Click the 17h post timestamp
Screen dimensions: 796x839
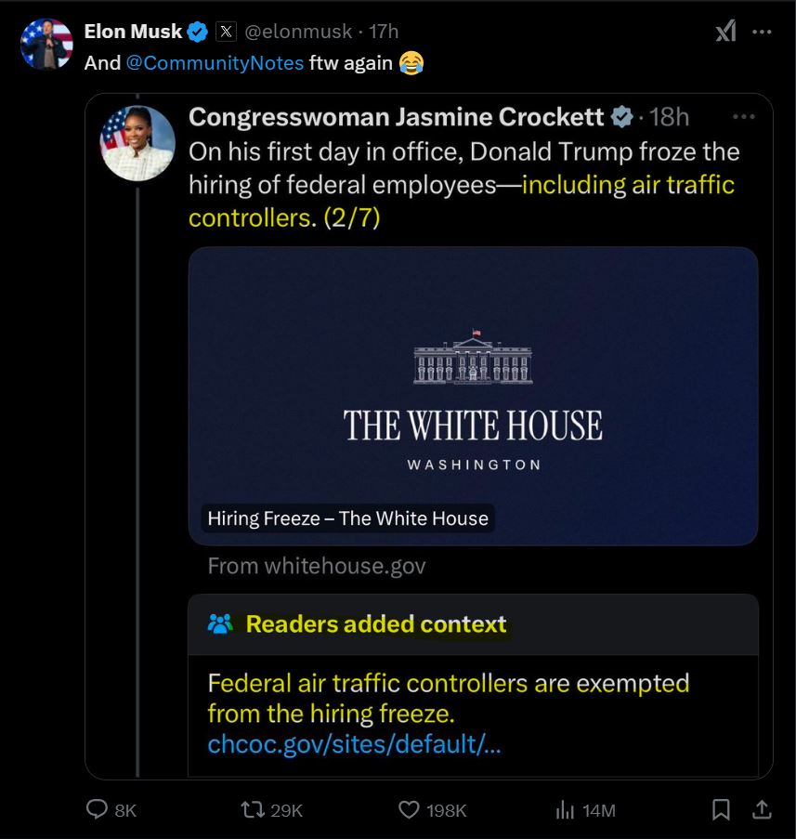[384, 32]
